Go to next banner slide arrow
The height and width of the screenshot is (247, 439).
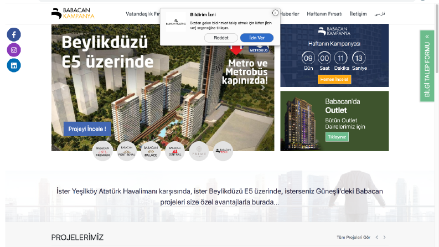click(263, 88)
